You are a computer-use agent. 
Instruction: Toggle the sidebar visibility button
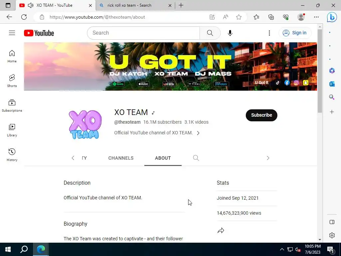pyautogui.click(x=332, y=222)
